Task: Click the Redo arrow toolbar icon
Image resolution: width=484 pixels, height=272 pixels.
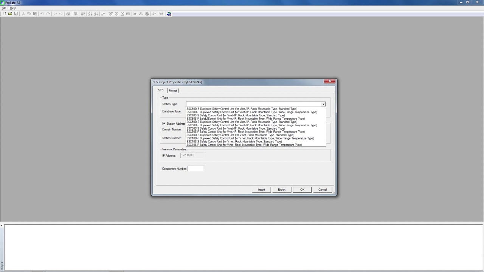Action: (48, 14)
